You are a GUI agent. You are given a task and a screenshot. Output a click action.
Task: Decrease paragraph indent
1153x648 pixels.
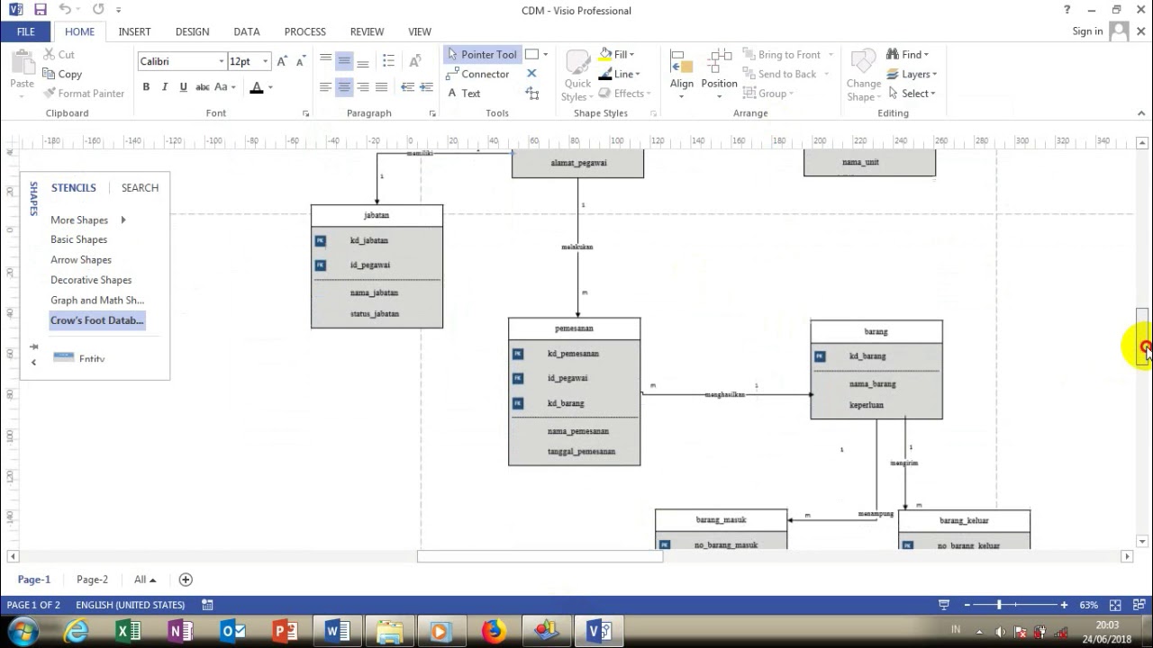(407, 87)
